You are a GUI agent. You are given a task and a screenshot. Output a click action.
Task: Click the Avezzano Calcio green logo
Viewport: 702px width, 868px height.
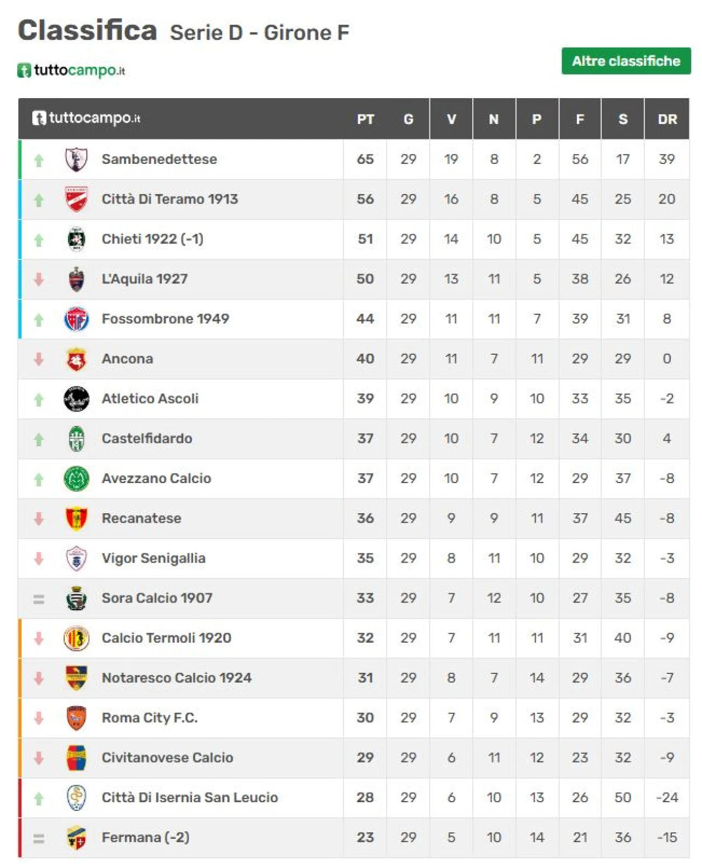(76, 479)
